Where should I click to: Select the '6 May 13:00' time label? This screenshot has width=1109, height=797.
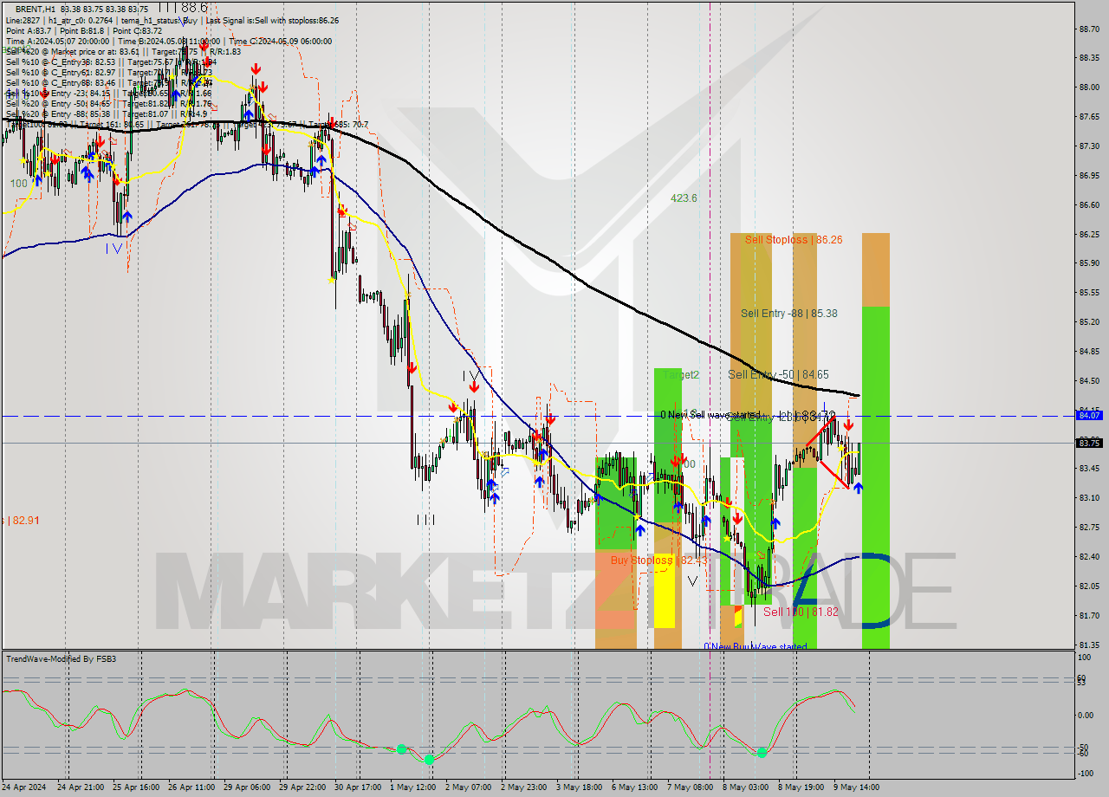point(634,787)
